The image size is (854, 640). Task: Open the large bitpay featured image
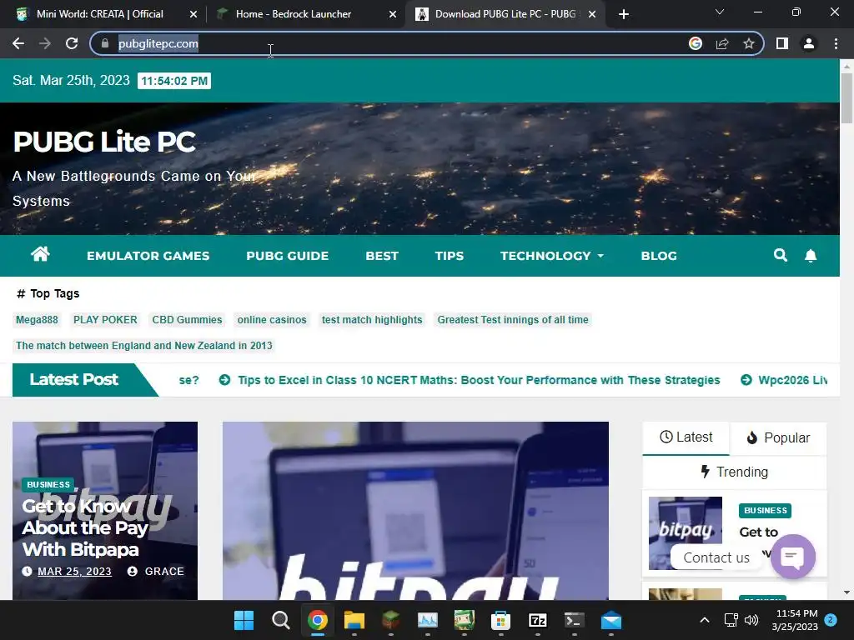tap(415, 511)
